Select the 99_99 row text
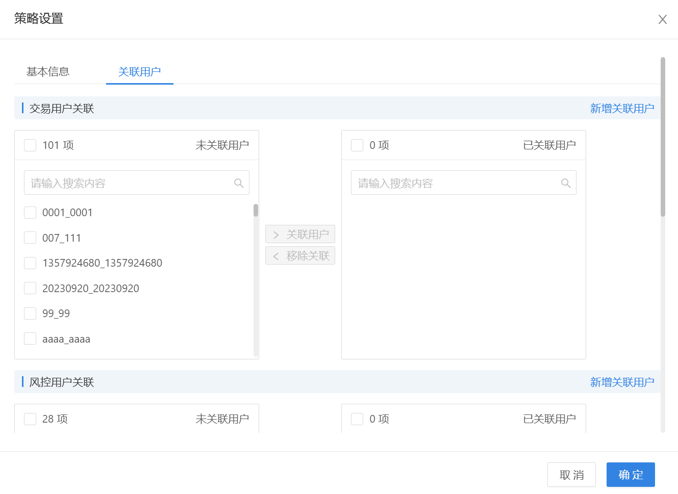This screenshot has width=678, height=494. pyautogui.click(x=56, y=314)
